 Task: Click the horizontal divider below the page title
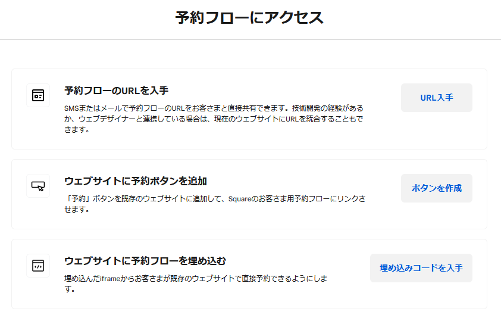pyautogui.click(x=250, y=39)
